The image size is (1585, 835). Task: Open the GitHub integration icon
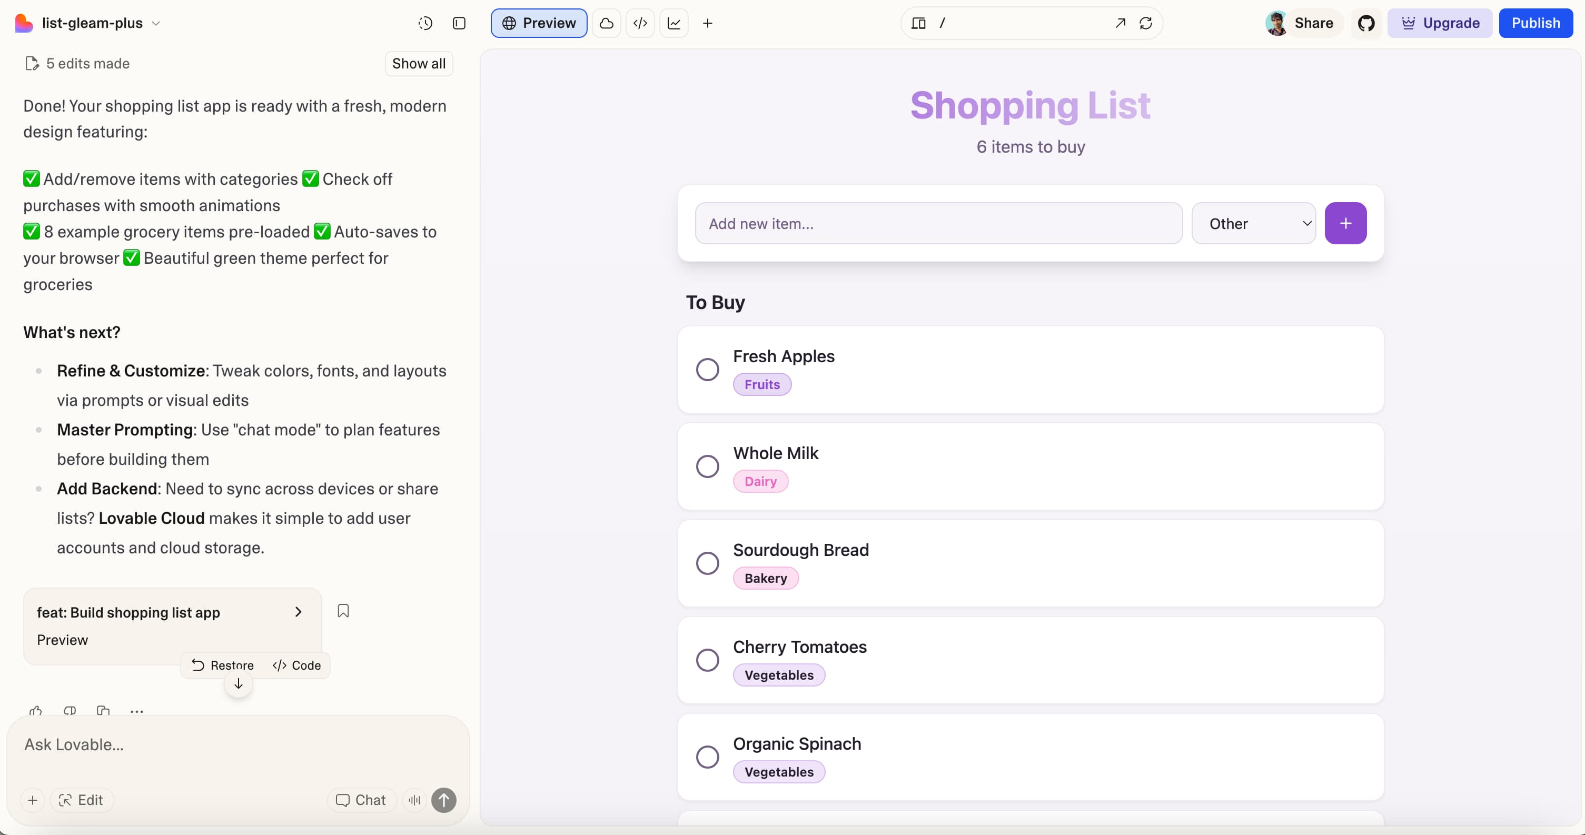tap(1366, 23)
